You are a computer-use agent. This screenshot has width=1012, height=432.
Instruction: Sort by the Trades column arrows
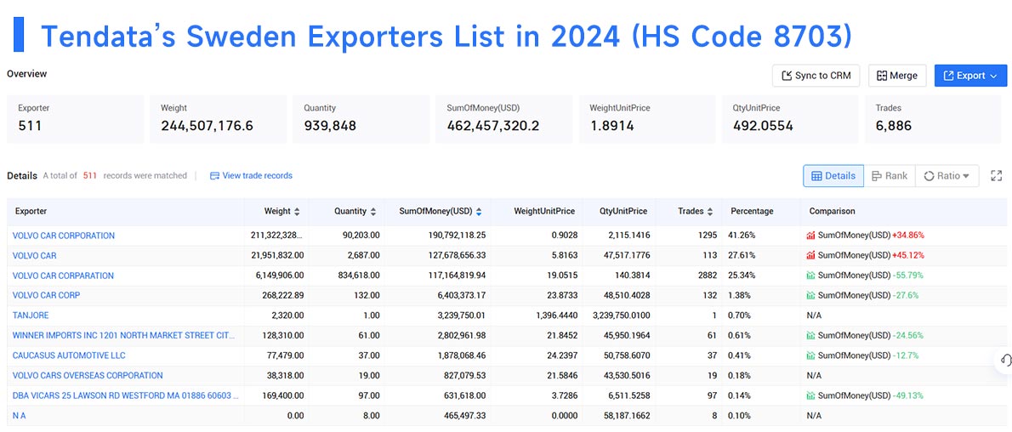(x=710, y=211)
